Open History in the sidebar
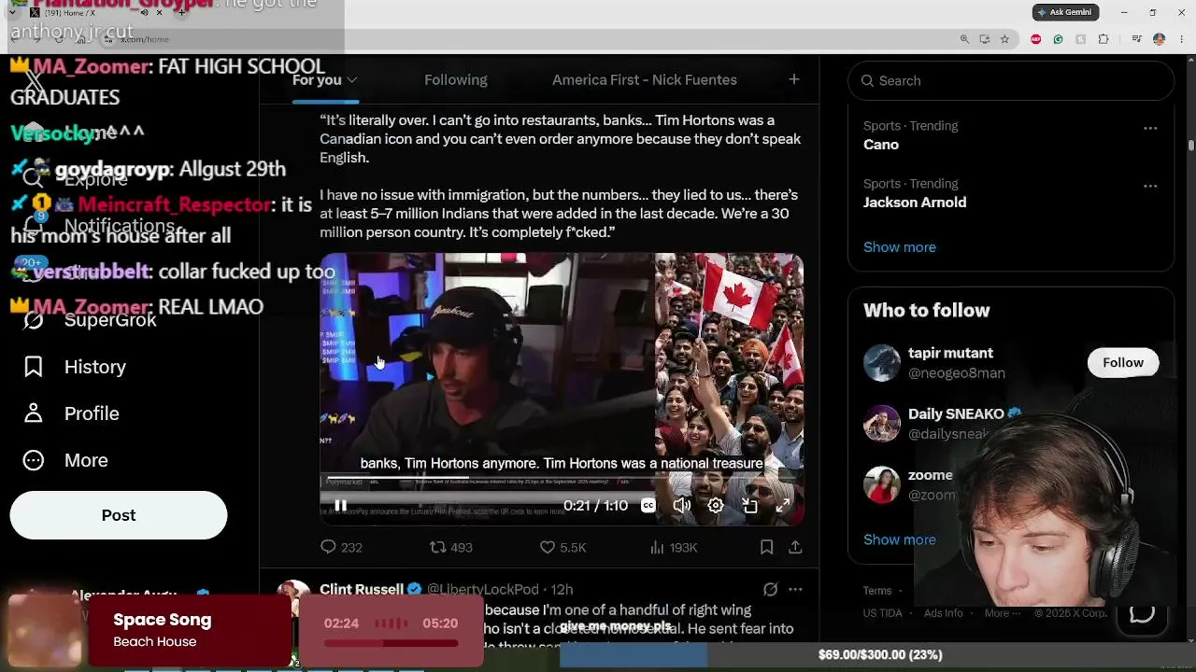1196x672 pixels. click(75, 367)
